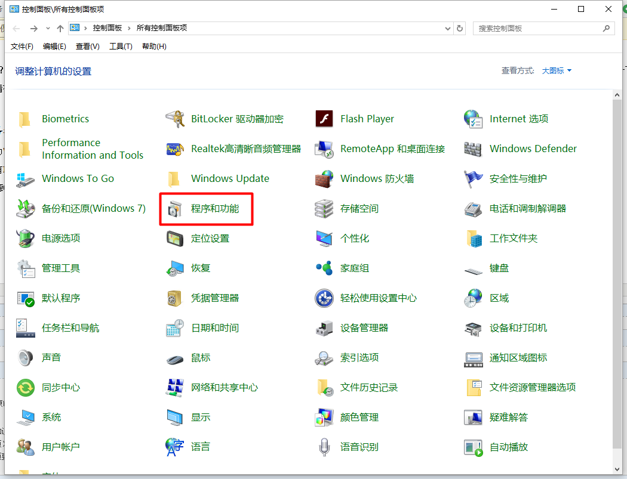Open Internet 选项 globe icon

point(474,119)
